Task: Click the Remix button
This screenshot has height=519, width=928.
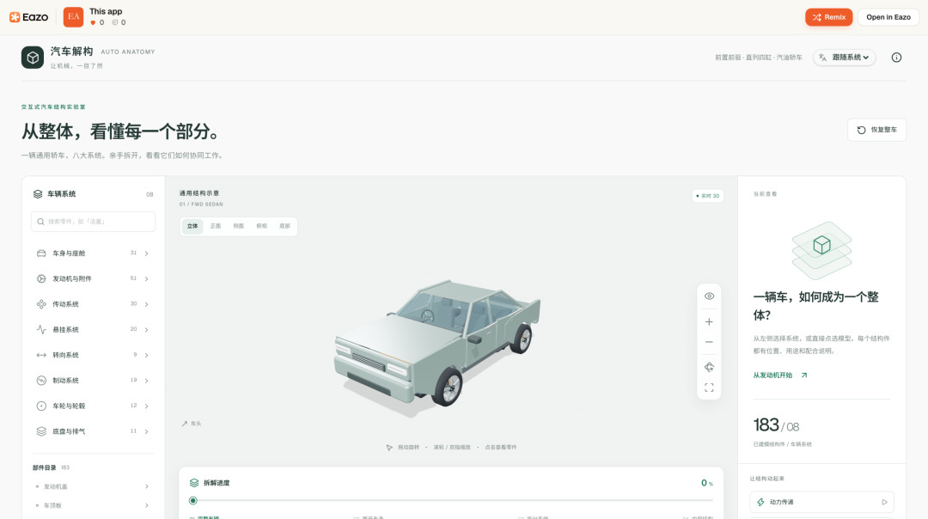Action: pyautogui.click(x=828, y=17)
